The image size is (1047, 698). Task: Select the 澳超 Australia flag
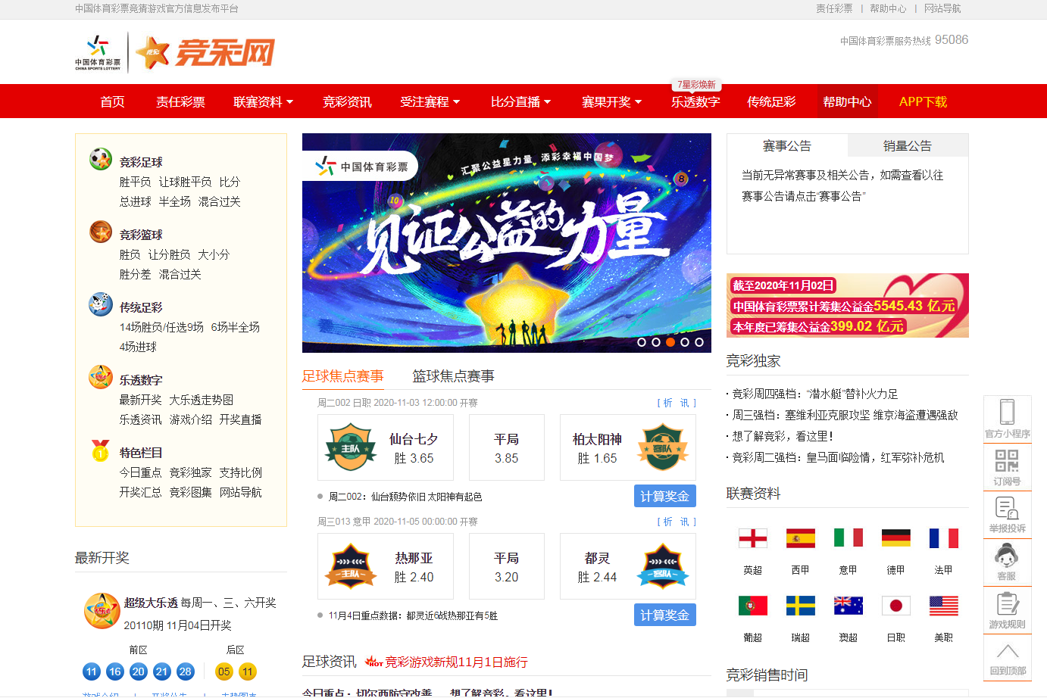pos(849,606)
